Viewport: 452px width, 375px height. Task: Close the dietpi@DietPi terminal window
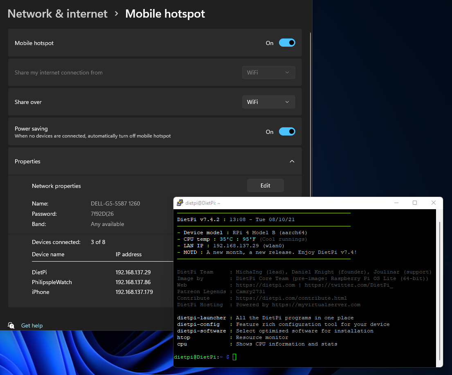tap(433, 203)
